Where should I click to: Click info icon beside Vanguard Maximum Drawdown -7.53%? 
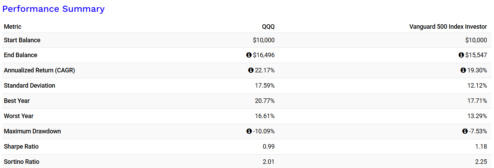point(465,131)
